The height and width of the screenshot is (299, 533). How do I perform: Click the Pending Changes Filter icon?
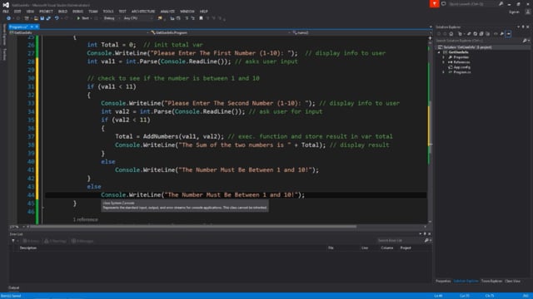[x=461, y=34]
